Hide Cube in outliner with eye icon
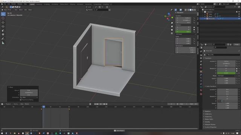 [239, 14]
